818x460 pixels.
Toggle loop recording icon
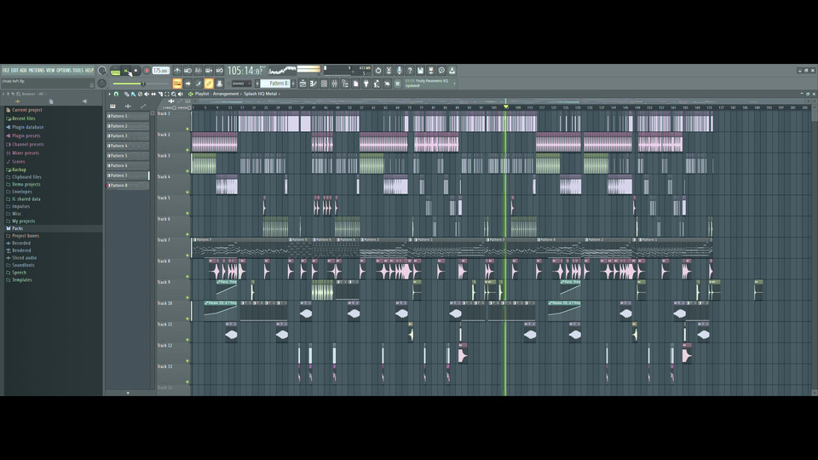pyautogui.click(x=220, y=71)
